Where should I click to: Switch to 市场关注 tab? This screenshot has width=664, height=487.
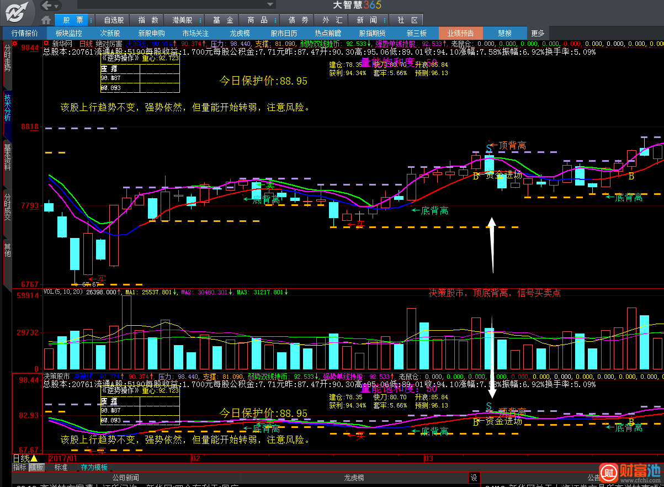(x=195, y=33)
